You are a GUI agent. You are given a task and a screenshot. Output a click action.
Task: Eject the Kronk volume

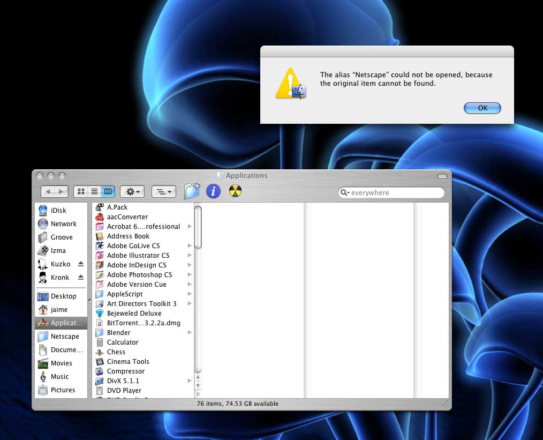click(81, 277)
